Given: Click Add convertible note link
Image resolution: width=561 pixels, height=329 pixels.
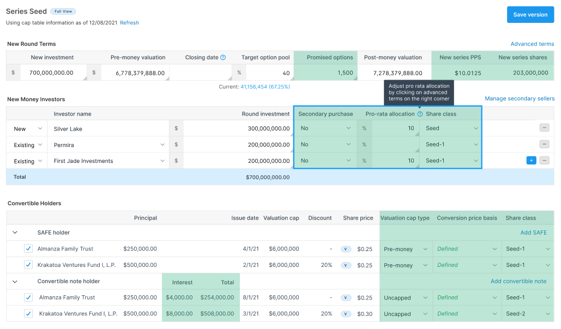Looking at the screenshot, I should [x=518, y=281].
